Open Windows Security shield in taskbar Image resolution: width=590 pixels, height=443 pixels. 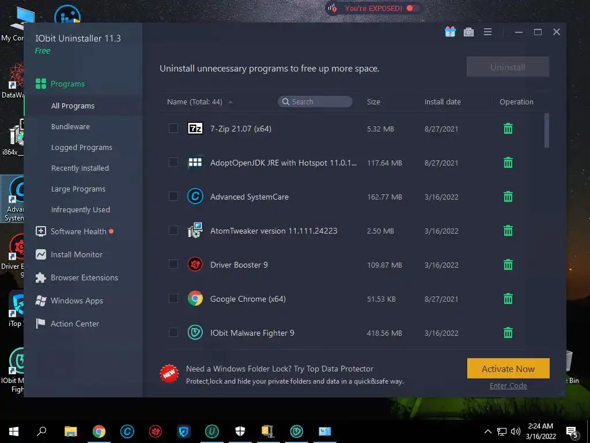(x=240, y=431)
